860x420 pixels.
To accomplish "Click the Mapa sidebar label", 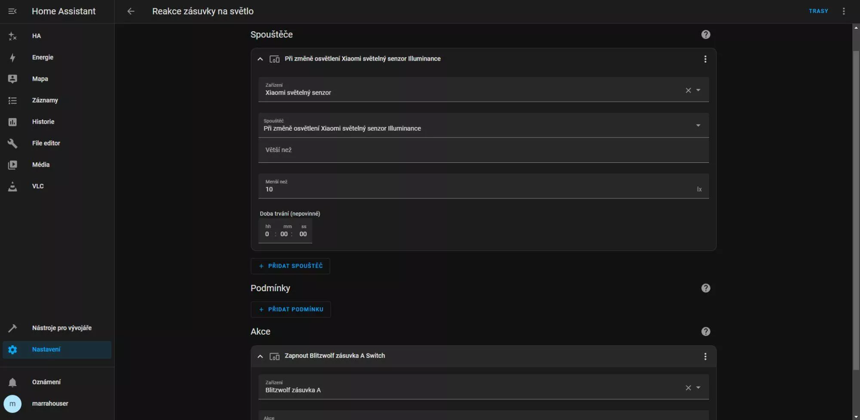I will [40, 79].
